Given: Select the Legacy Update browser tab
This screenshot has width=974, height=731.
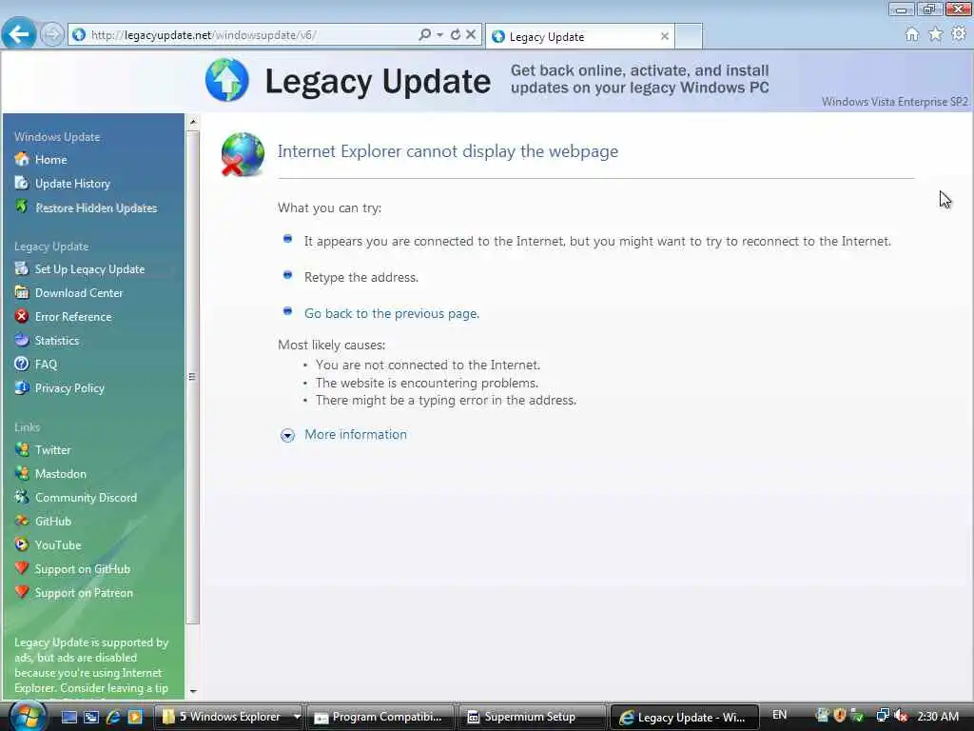Looking at the screenshot, I should (x=579, y=37).
